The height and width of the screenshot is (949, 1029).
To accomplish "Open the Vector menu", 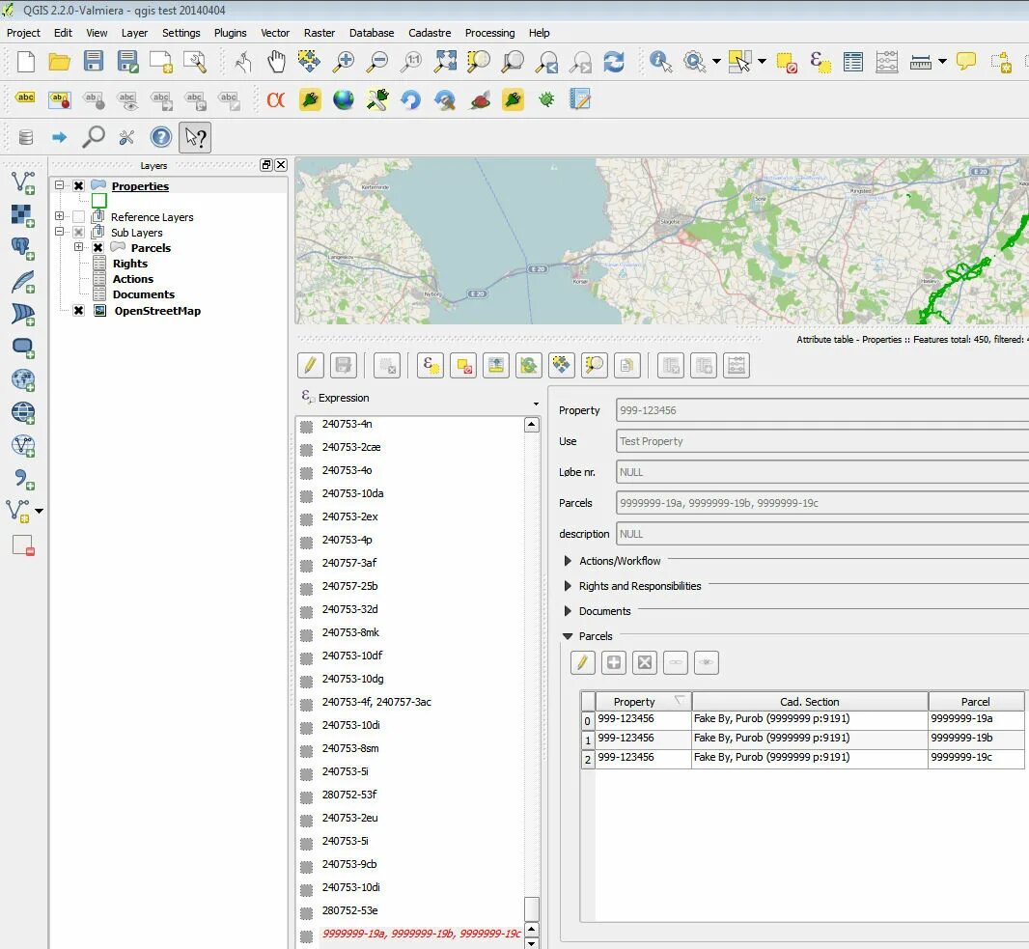I will pyautogui.click(x=275, y=33).
